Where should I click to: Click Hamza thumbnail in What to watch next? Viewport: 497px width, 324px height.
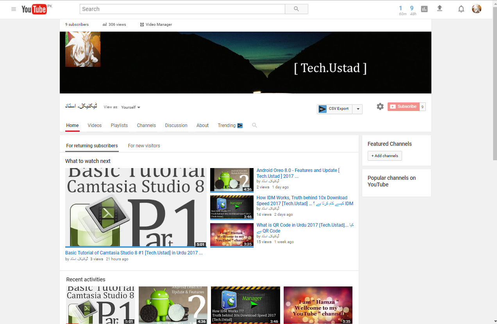232,235
